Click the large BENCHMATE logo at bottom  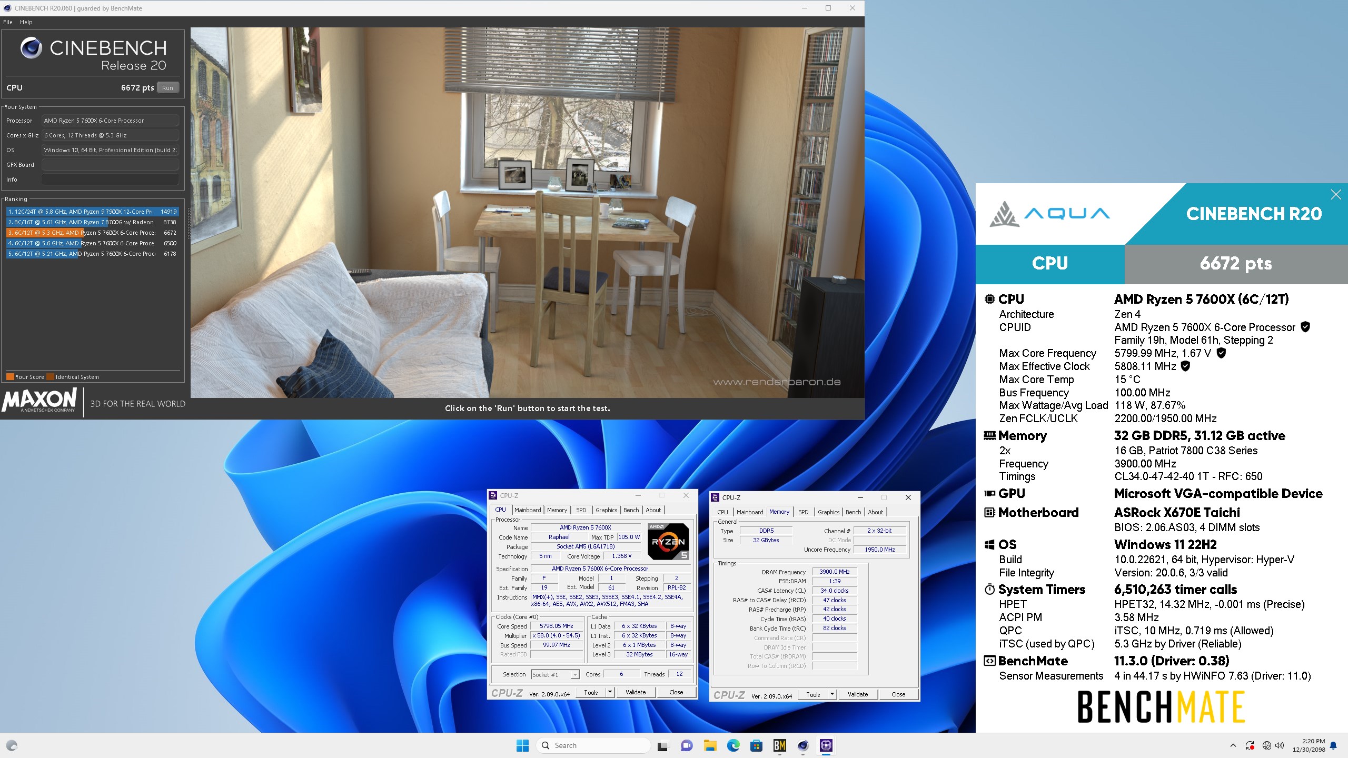[1161, 707]
